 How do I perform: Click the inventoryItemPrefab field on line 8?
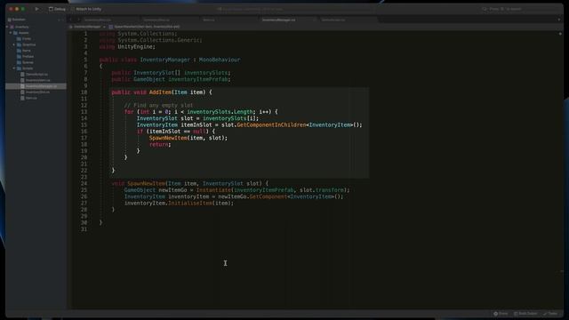coord(197,79)
